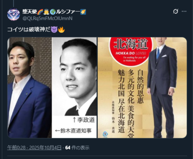Click the red 北海道 circle on poster
The width and height of the screenshot is (193, 159).
tap(131, 51)
